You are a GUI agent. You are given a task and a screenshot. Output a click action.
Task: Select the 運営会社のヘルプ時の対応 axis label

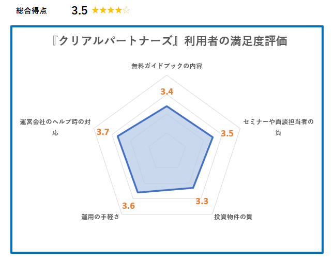[55, 127]
